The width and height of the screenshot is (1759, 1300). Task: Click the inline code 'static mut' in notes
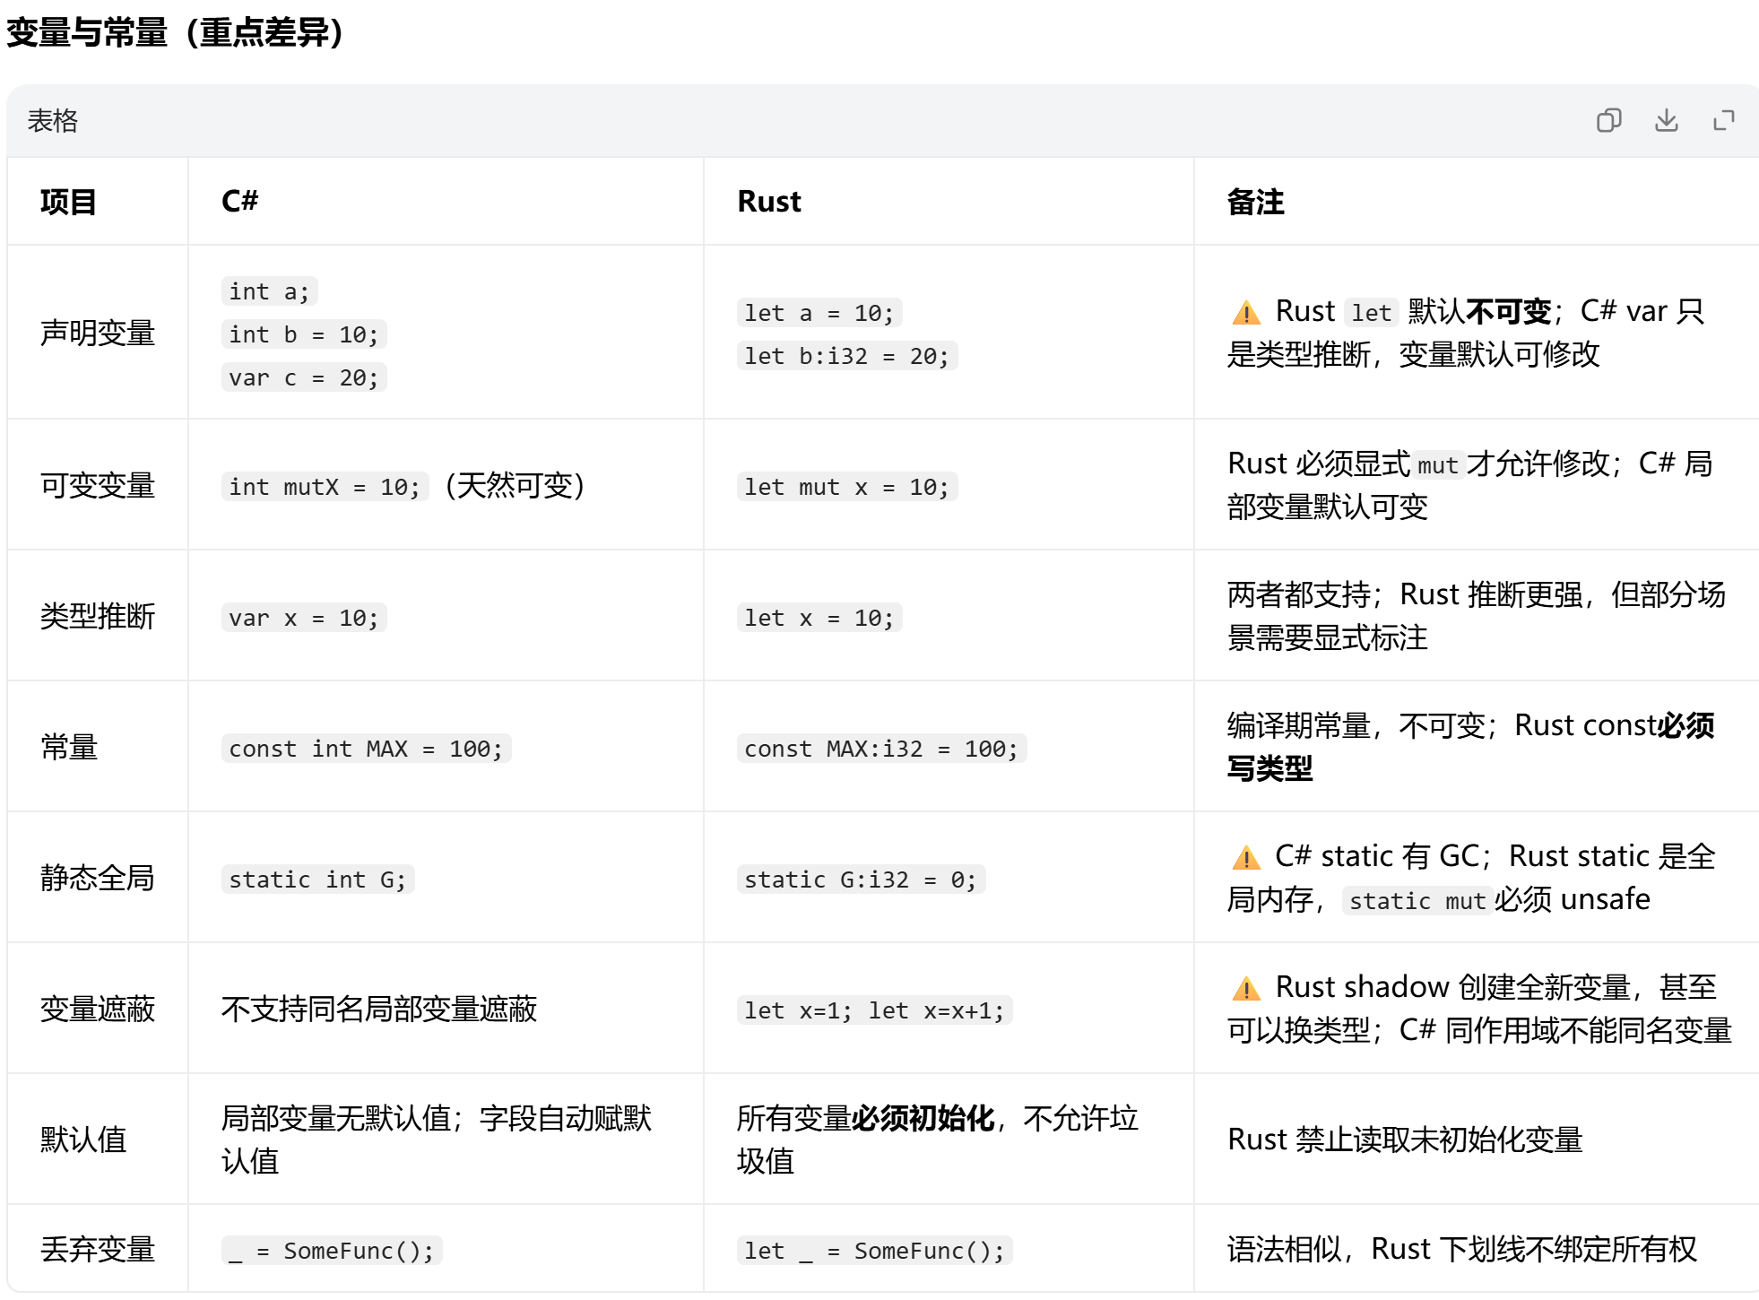click(x=1417, y=901)
